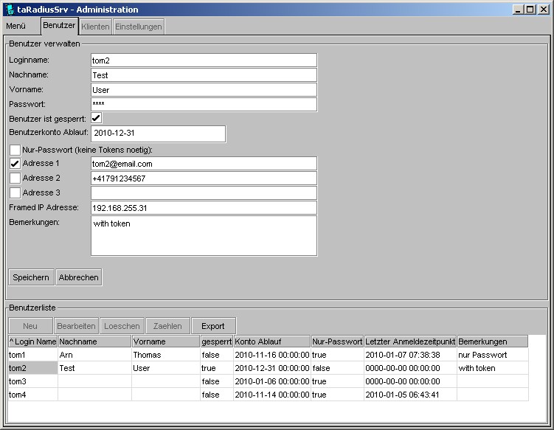Screen dimensions: 554x430
Task: Sort by the Login Name column header
Action: click(32, 341)
